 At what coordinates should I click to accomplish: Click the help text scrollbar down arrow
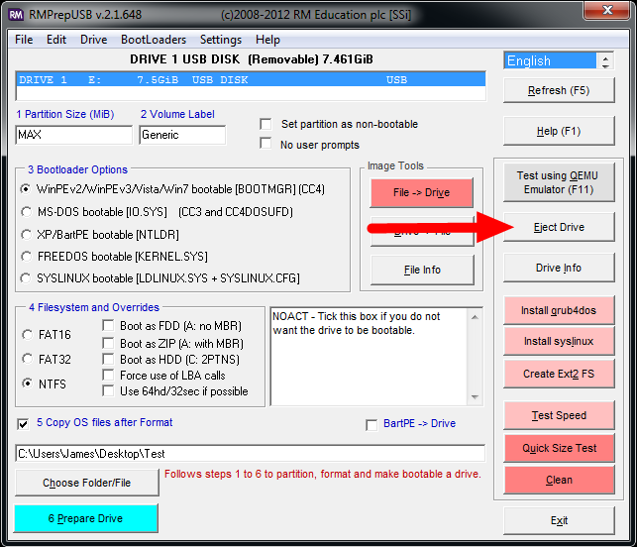pyautogui.click(x=475, y=396)
